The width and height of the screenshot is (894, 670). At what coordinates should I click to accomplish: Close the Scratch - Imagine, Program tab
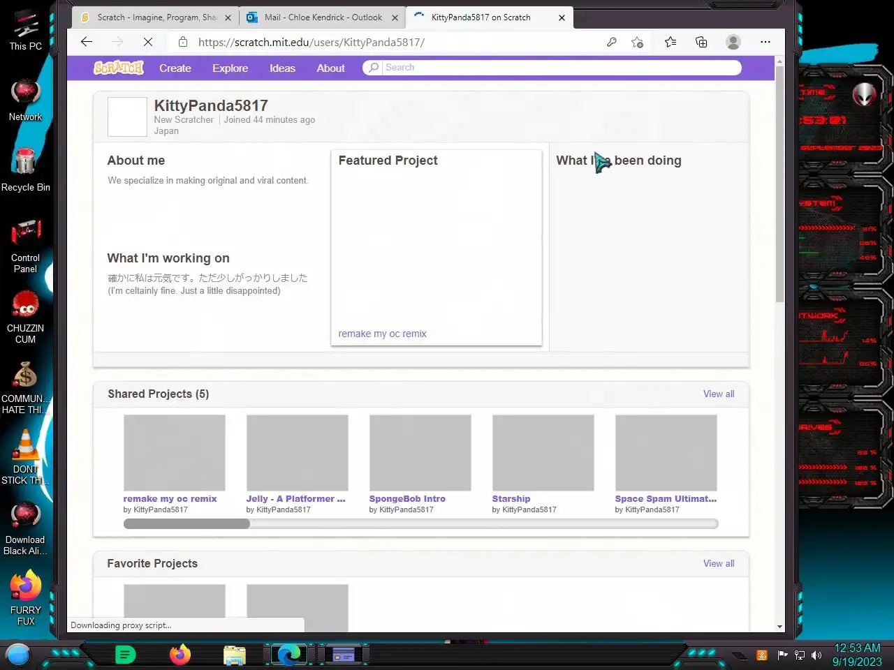[228, 18]
